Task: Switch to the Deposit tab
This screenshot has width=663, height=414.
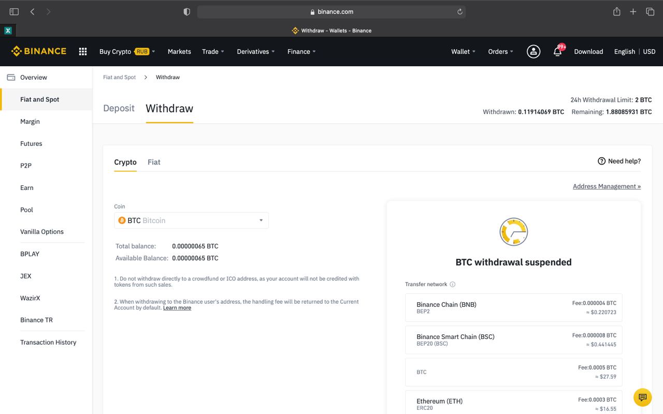Action: (x=119, y=108)
